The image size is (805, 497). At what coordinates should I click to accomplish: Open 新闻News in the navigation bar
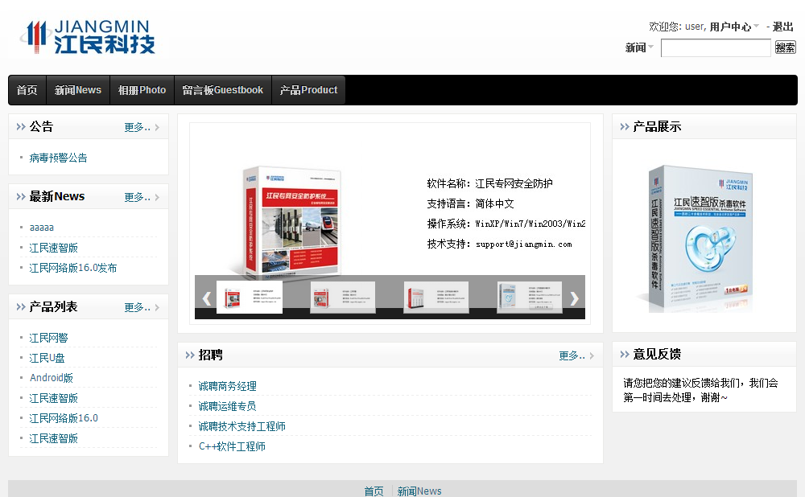(78, 90)
